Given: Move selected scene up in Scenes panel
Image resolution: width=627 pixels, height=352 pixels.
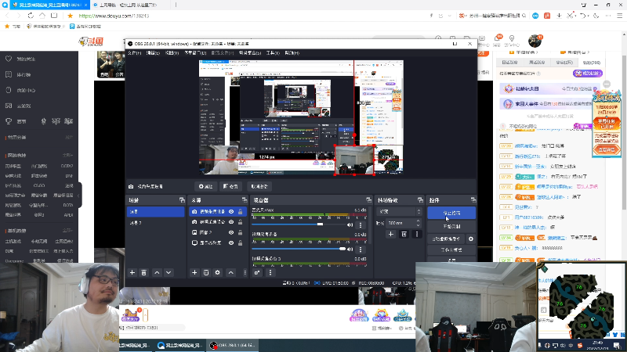Looking at the screenshot, I should pos(157,272).
